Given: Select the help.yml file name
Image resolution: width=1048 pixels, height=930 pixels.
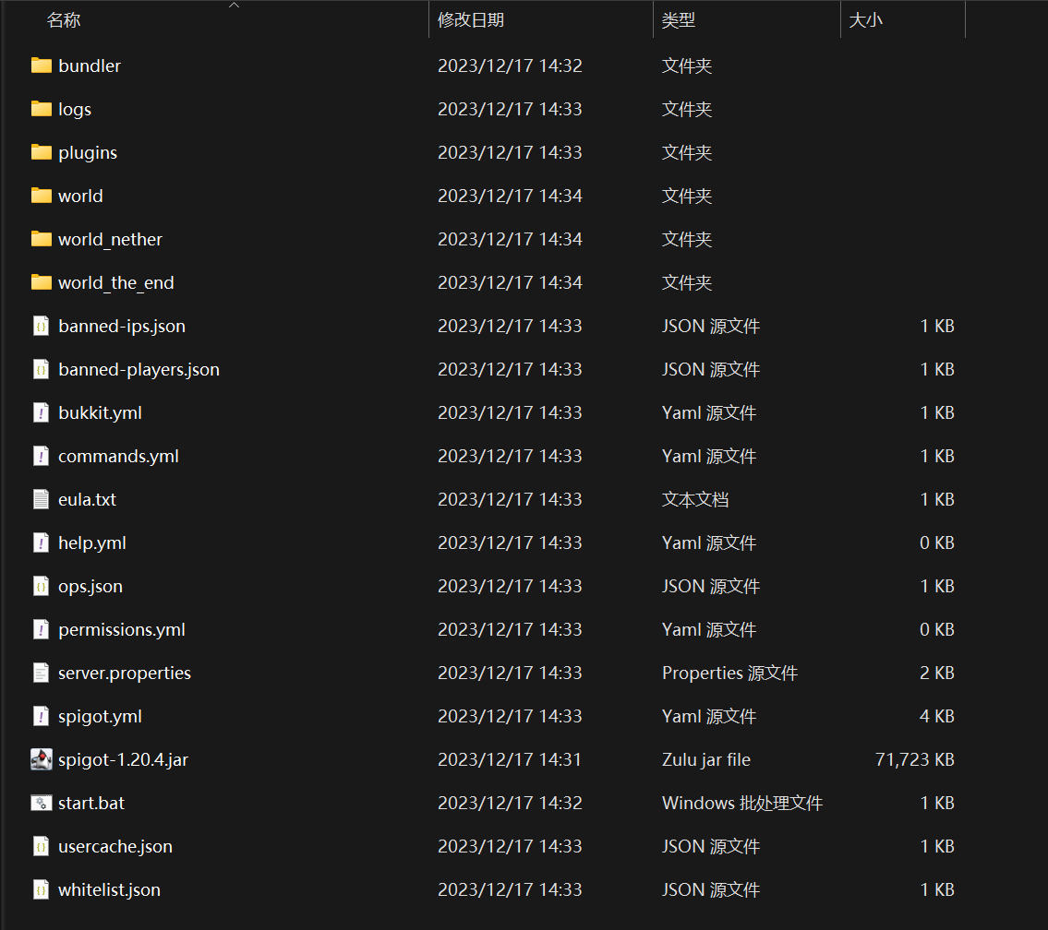Looking at the screenshot, I should click(x=92, y=542).
